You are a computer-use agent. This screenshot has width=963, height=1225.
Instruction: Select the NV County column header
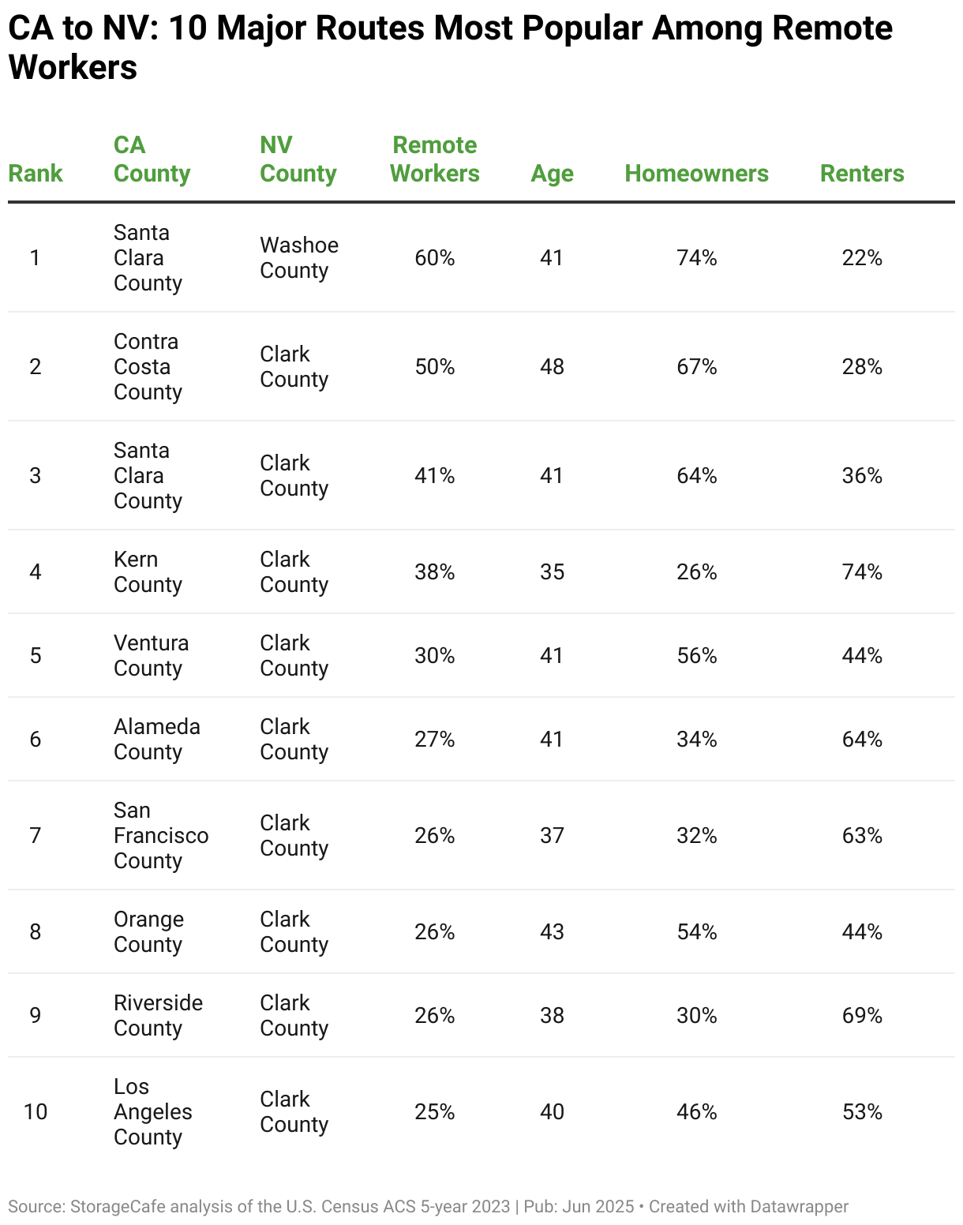(x=298, y=159)
